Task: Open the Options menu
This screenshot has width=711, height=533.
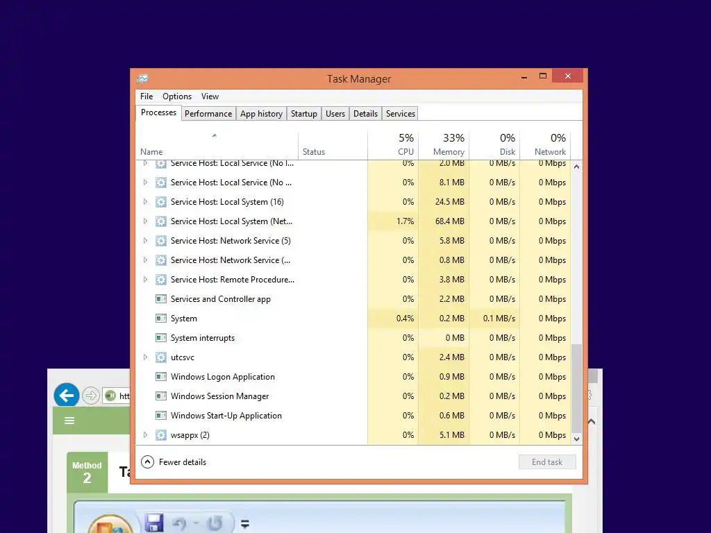Action: coord(177,96)
